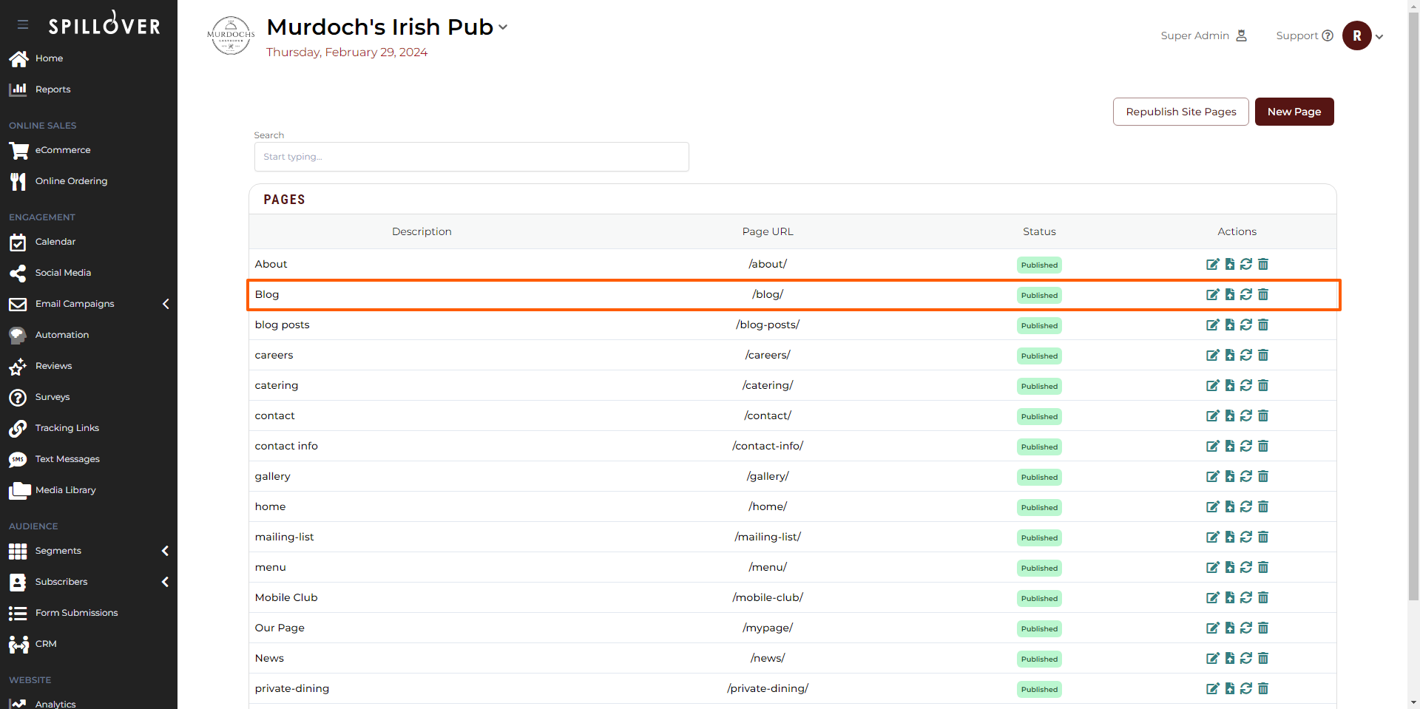The height and width of the screenshot is (709, 1420).
Task: Click the Support help question-mark icon
Action: click(1328, 35)
